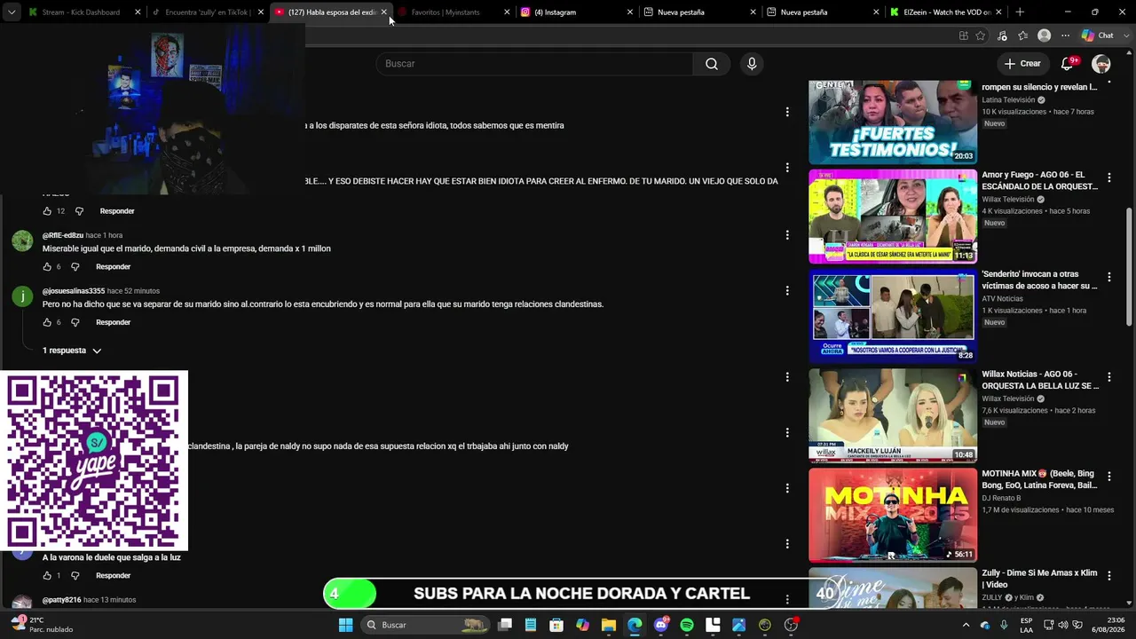Viewport: 1136px width, 639px height.
Task: Start voice search with the microphone icon
Action: 752,64
